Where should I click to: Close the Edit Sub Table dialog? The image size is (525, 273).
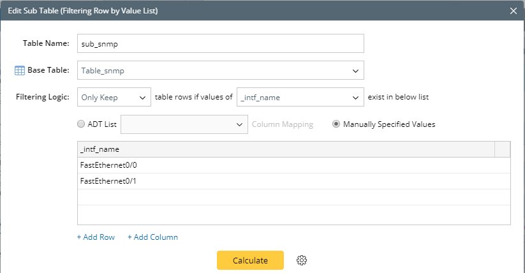point(514,10)
